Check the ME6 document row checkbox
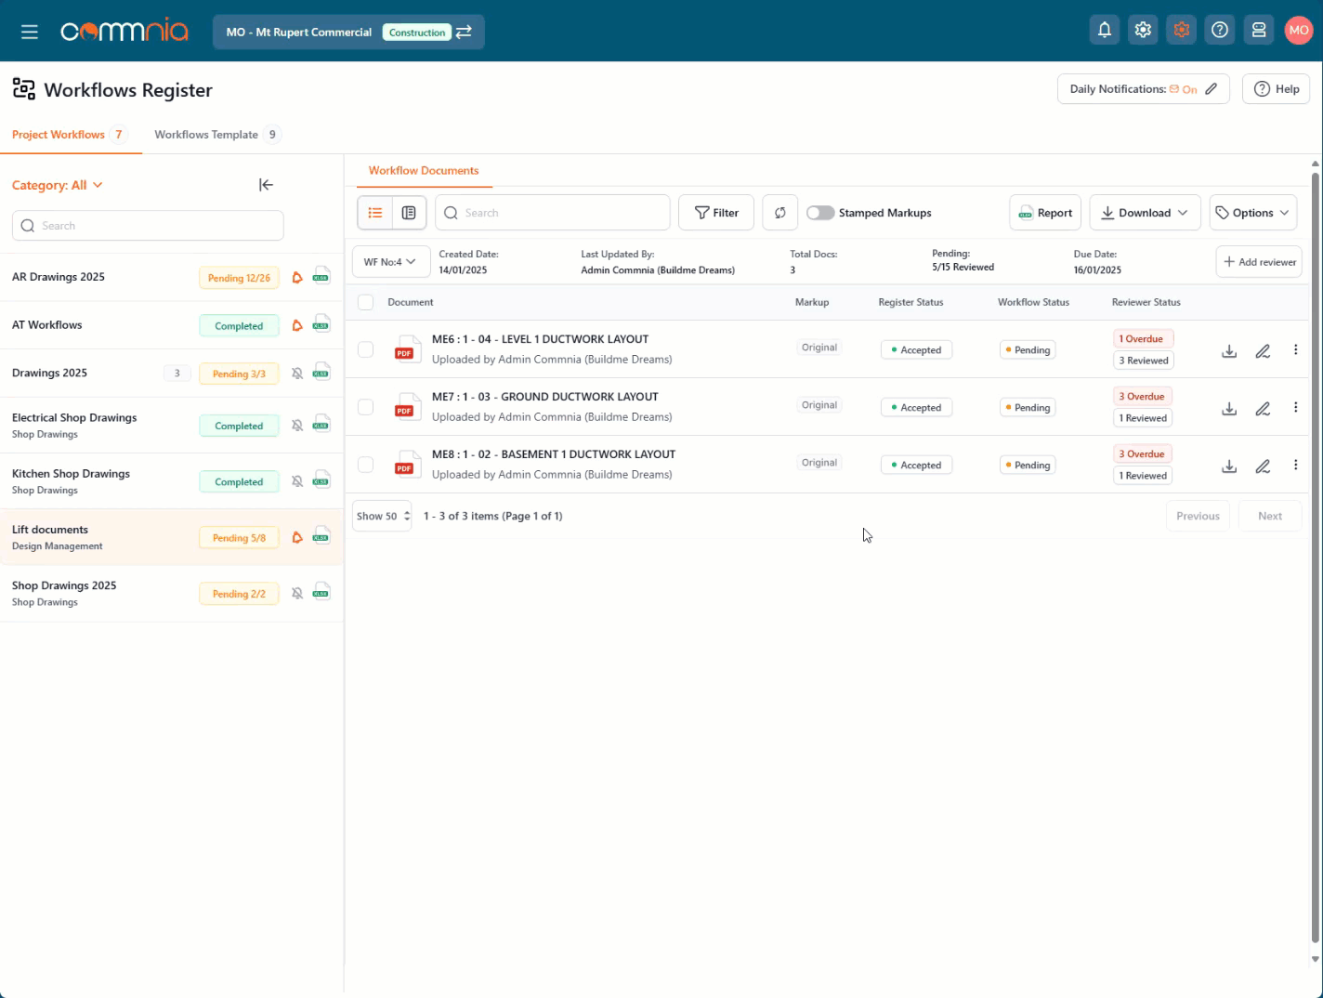The image size is (1323, 998). pos(366,349)
